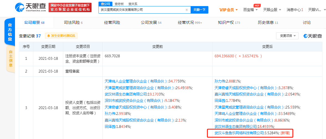Viewport: 326px width, 139px height.
Task: Select the 查关系 search tab
Action: click(x=133, y=4)
